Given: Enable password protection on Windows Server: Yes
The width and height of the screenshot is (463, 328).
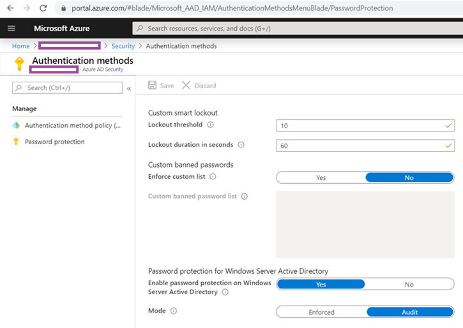Looking at the screenshot, I should coord(321,285).
